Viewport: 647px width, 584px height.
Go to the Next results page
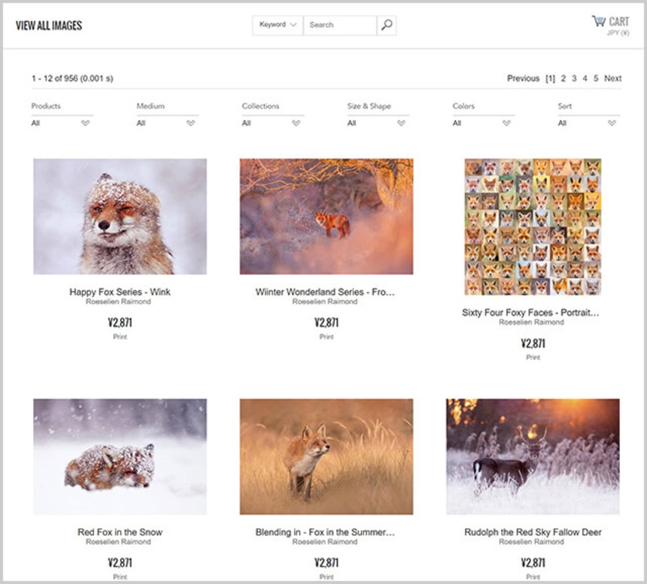pyautogui.click(x=612, y=78)
